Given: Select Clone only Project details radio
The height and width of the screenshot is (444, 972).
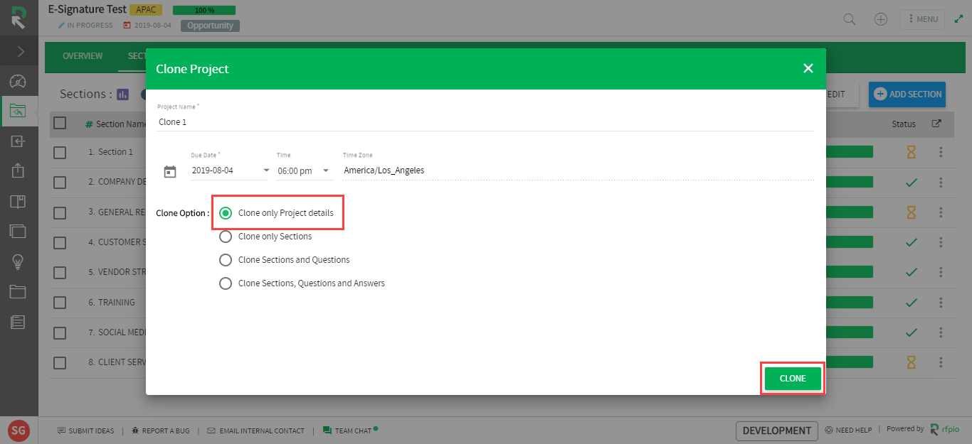Looking at the screenshot, I should [226, 213].
